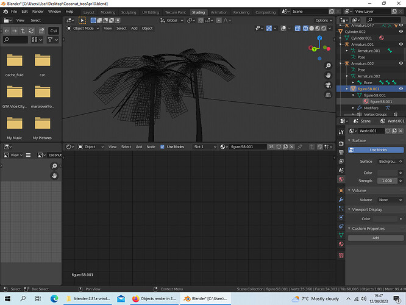Screen dimensions: 406x305
Task: Open the Render properties tab
Action: (x=341, y=143)
